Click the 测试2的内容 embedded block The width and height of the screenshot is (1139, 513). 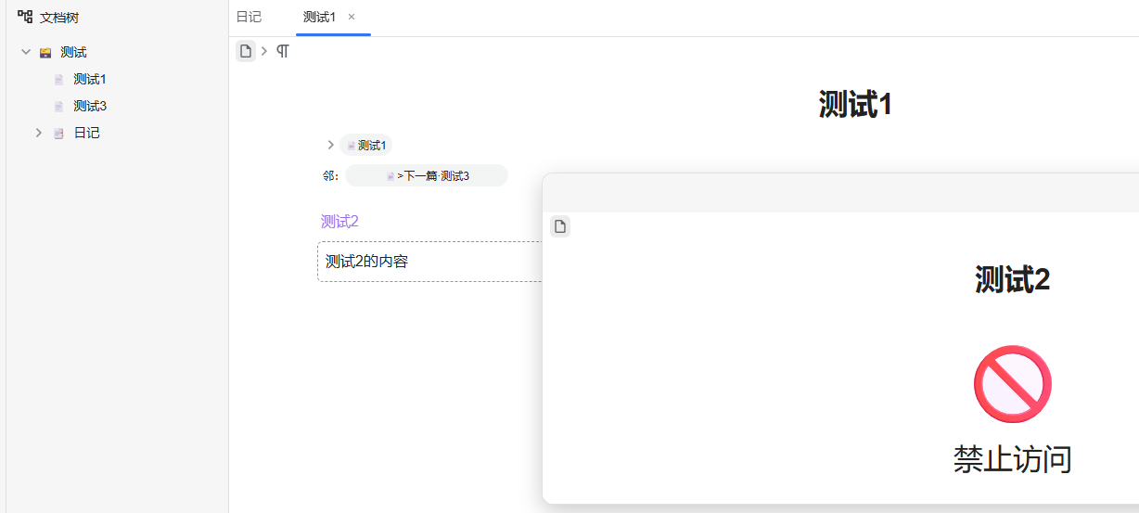pyautogui.click(x=430, y=262)
